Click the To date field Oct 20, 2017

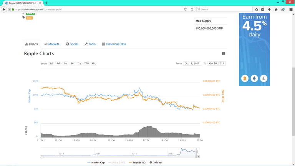[x=217, y=63]
